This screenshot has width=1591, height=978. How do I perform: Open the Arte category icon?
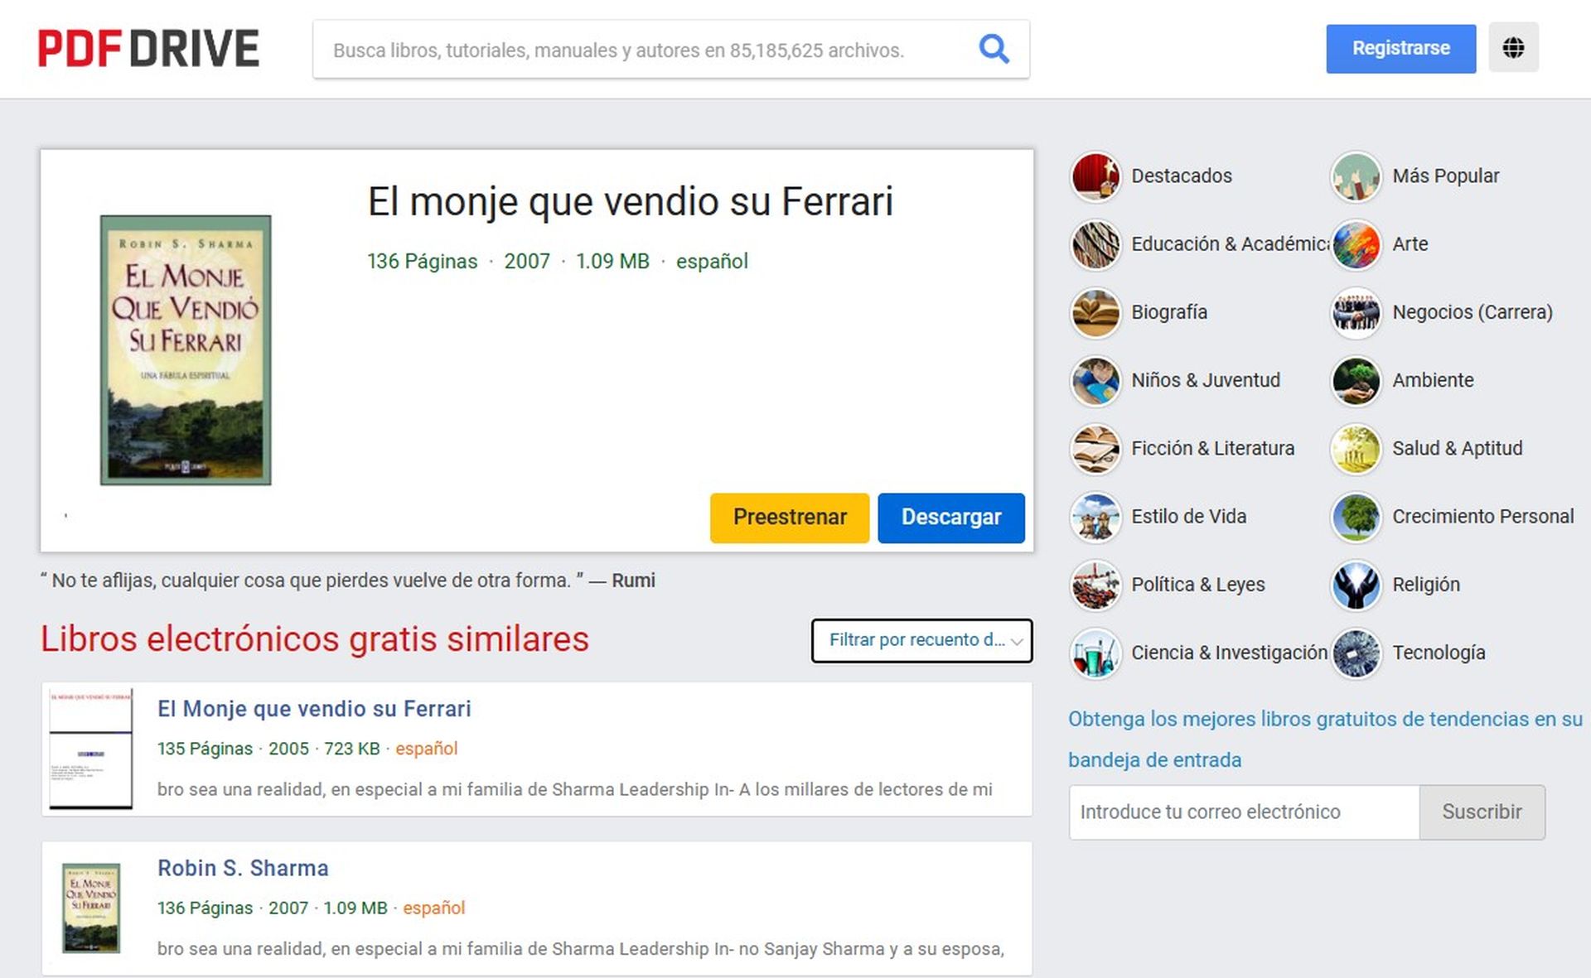point(1356,244)
